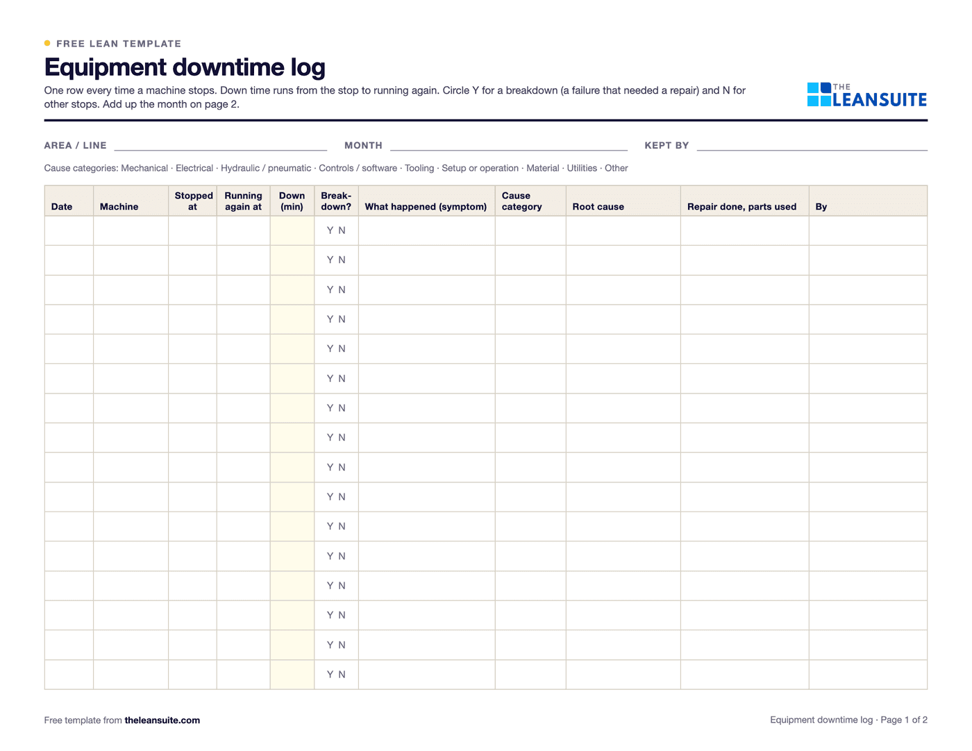Click the Month blank field
This screenshot has height=751, width=972.
509,145
